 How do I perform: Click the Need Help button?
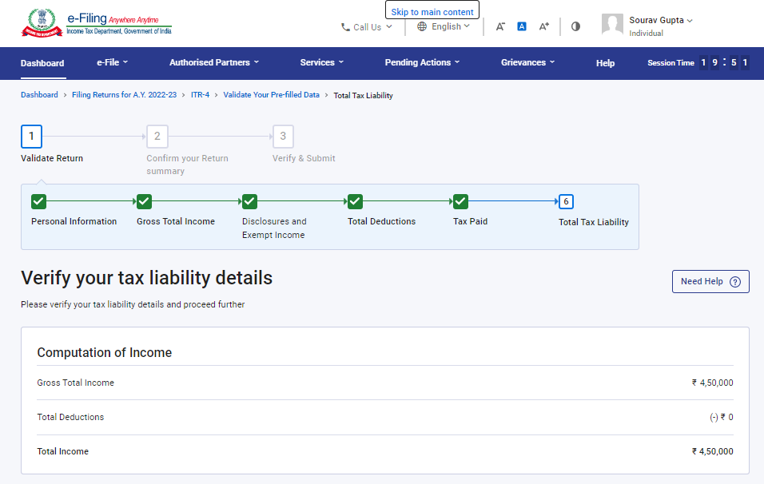tap(710, 281)
